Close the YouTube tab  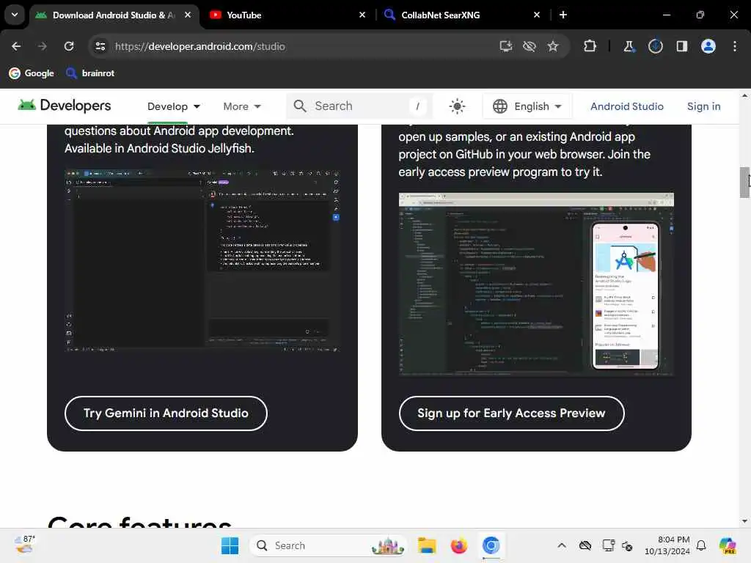pos(362,15)
